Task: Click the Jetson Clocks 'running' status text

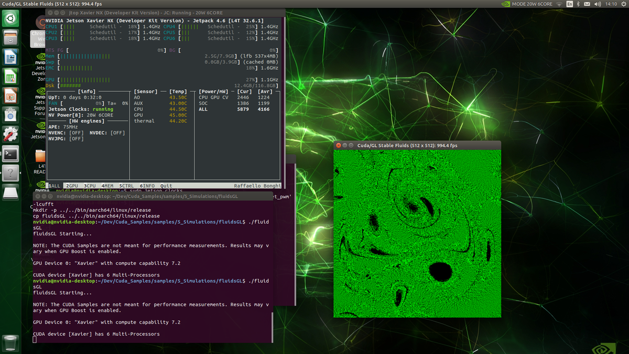Action: [x=103, y=109]
